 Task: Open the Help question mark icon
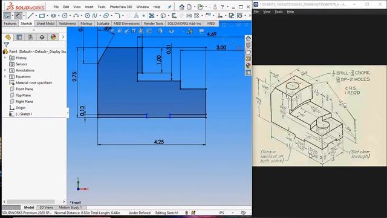coord(223,7)
